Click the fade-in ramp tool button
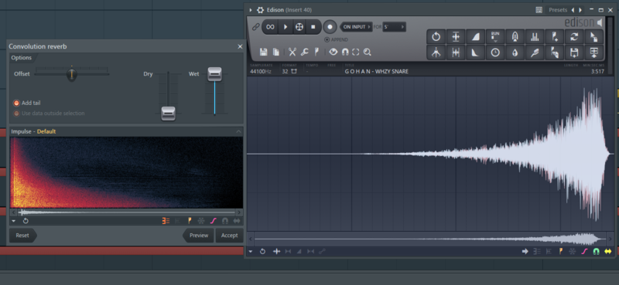 tap(475, 36)
